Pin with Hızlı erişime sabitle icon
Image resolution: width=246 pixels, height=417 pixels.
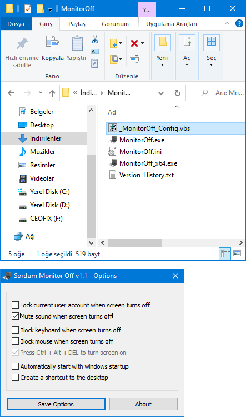click(x=22, y=43)
